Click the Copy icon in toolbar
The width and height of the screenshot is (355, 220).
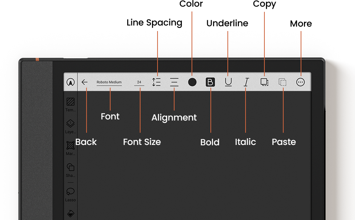click(x=264, y=82)
